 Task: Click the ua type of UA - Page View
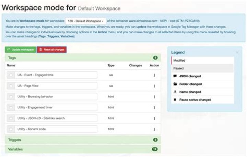point(111,86)
